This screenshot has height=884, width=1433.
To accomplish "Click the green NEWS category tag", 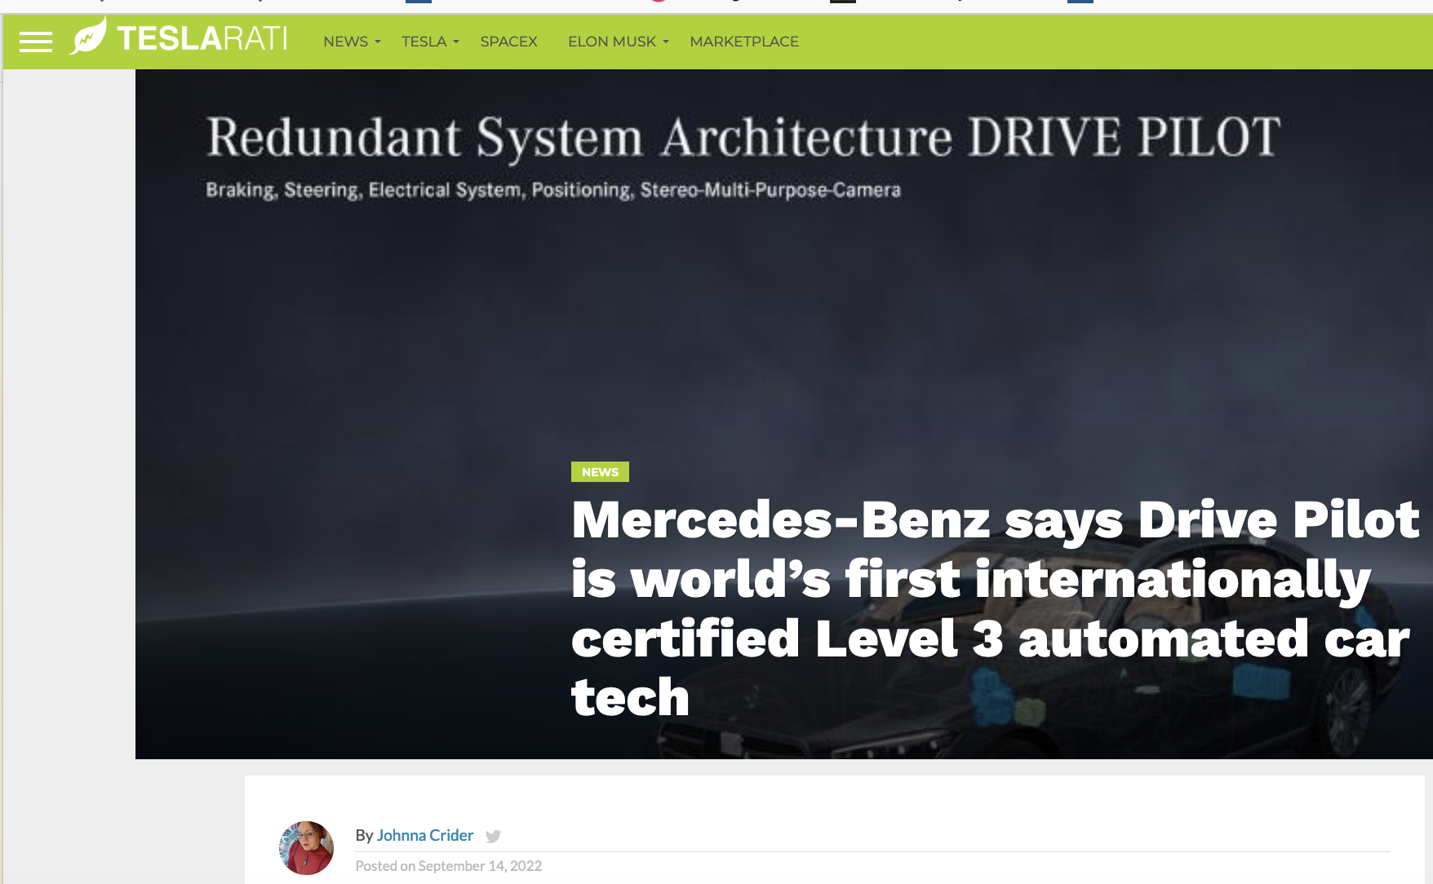I will pos(600,472).
